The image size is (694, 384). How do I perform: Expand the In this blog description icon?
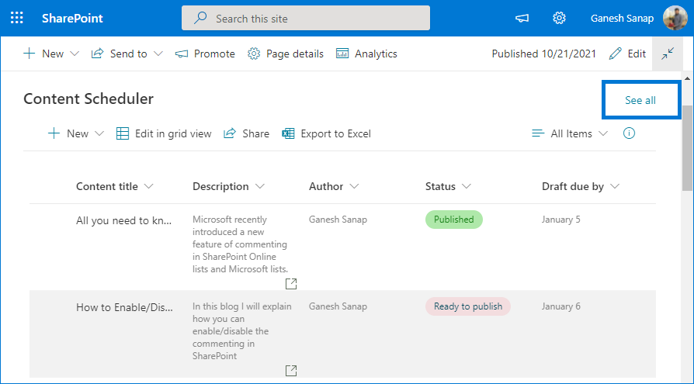[x=291, y=370]
